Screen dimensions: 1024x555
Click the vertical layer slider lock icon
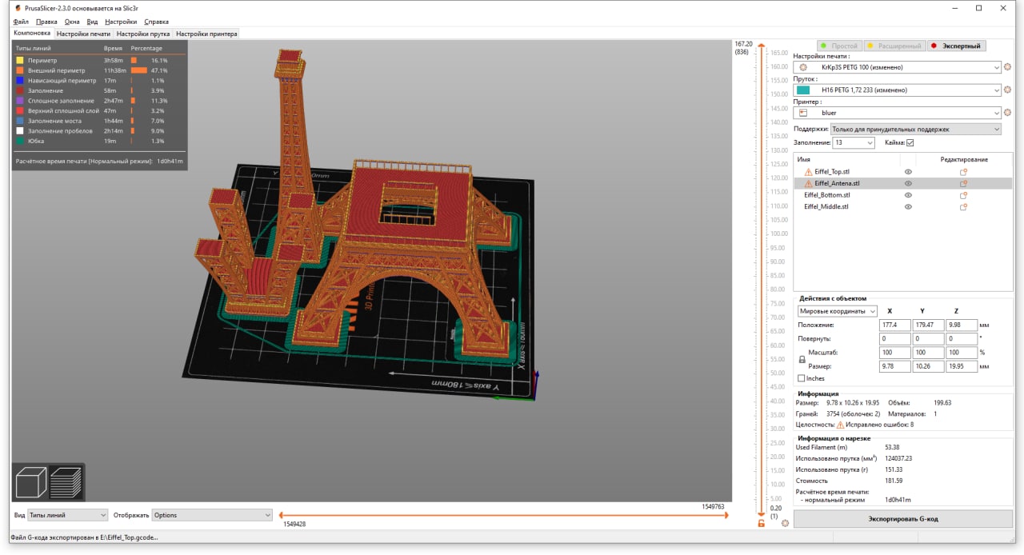point(761,524)
